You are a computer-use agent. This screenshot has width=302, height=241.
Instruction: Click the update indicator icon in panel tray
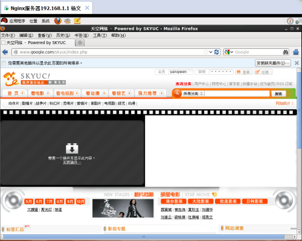tap(290, 21)
